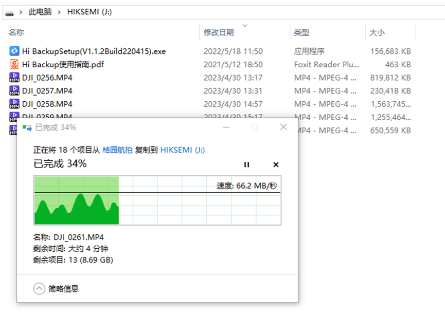The height and width of the screenshot is (316, 445).
Task: Cancel the copy with the X button
Action: [x=276, y=164]
